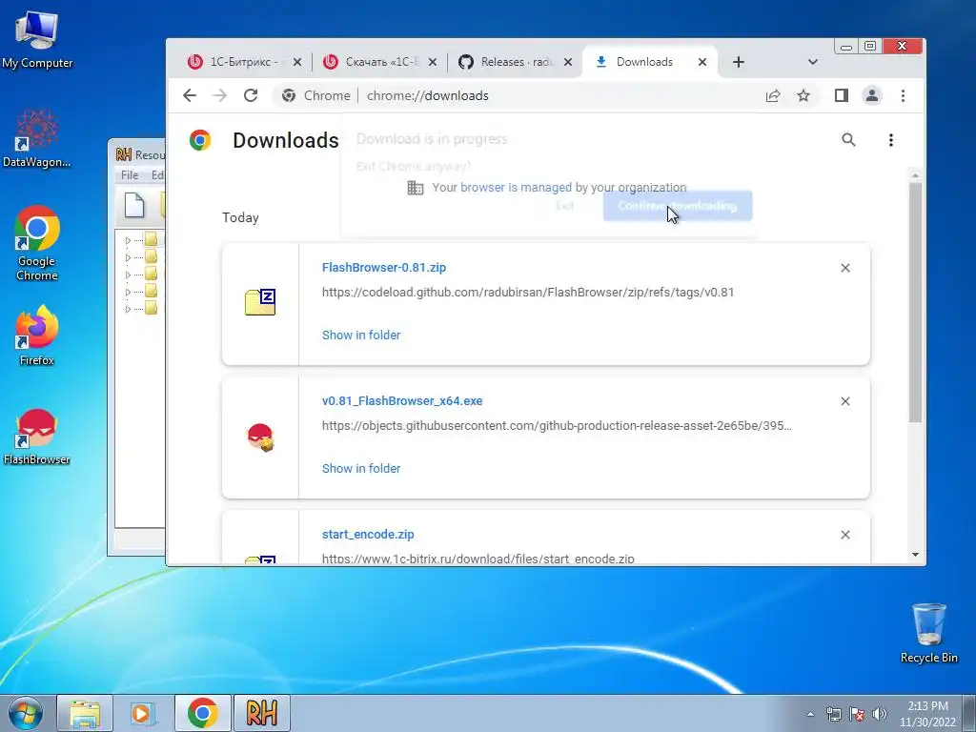The image size is (976, 732).
Task: Open the profile avatar menu
Action: tap(872, 95)
